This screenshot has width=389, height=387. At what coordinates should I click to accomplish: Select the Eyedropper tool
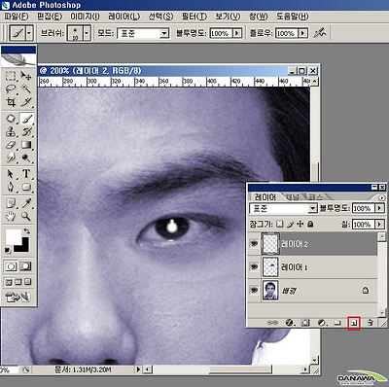pyautogui.click(x=26, y=203)
